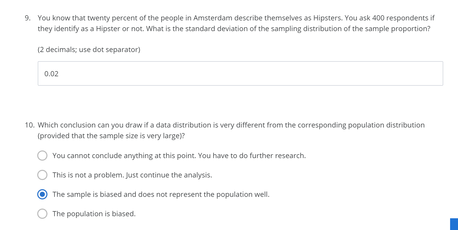Pick the "The population is biased" radio button
This screenshot has height=230, width=458.
click(42, 214)
